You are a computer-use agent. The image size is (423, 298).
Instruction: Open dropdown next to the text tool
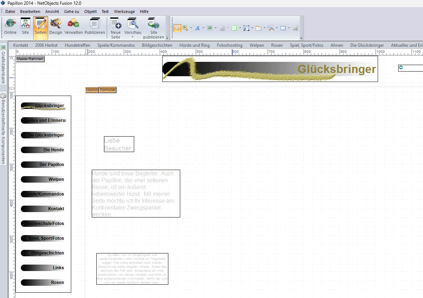203,28
